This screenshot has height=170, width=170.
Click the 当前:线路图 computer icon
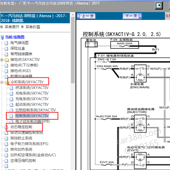[x=2, y=37]
